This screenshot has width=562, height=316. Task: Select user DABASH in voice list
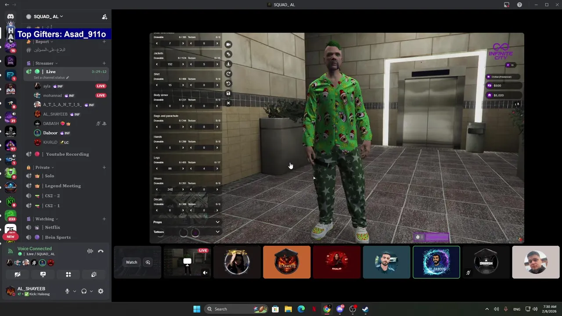(51, 123)
